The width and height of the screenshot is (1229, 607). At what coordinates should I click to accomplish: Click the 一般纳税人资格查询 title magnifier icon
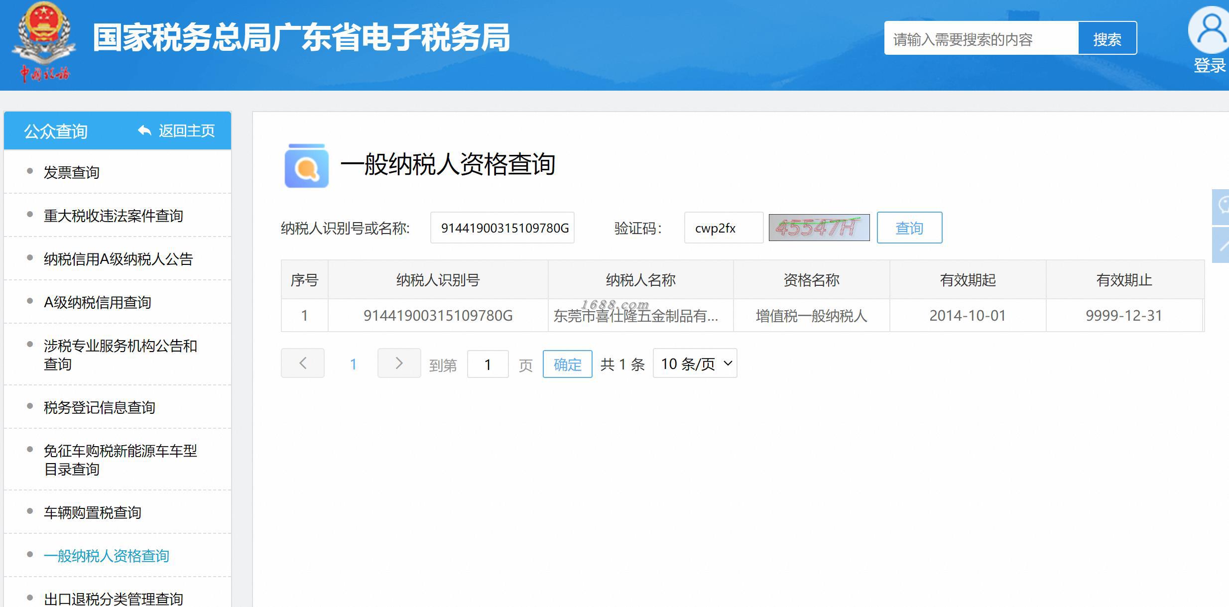tap(306, 166)
